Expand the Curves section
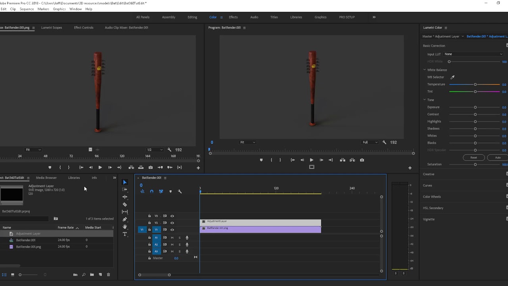The height and width of the screenshot is (286, 508). [427, 186]
